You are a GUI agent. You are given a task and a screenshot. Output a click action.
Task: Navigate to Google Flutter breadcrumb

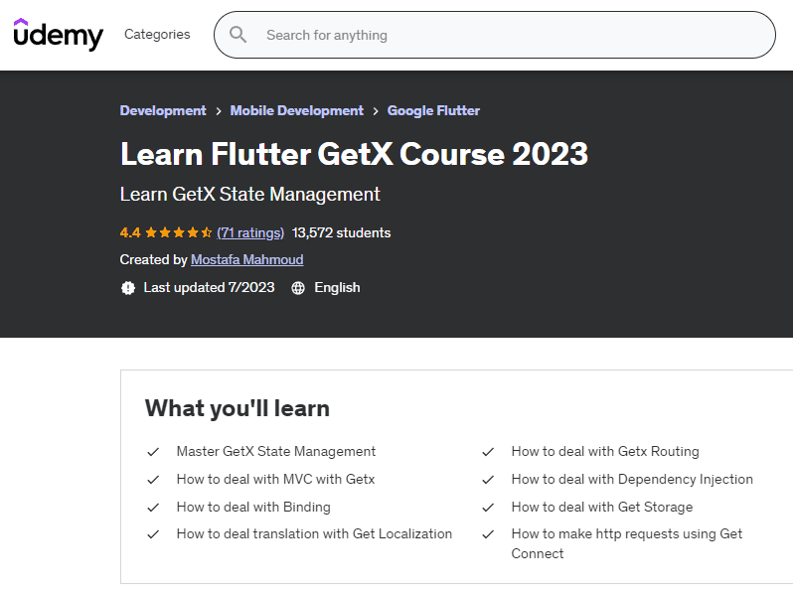click(433, 111)
